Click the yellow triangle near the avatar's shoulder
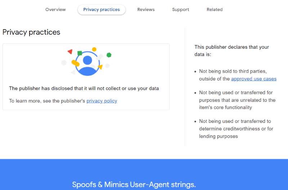 [100, 67]
